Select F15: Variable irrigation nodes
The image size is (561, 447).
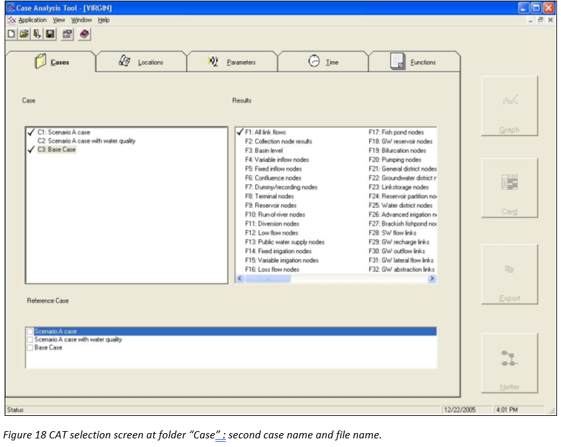(x=281, y=260)
